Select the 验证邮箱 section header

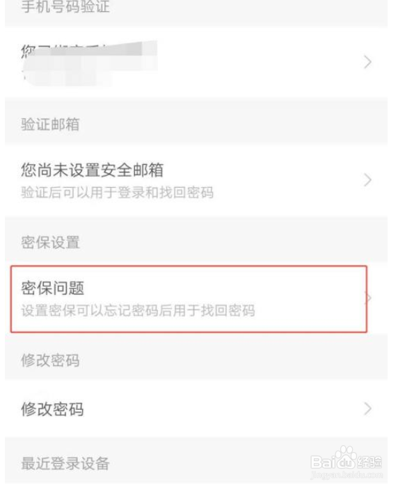(x=50, y=125)
